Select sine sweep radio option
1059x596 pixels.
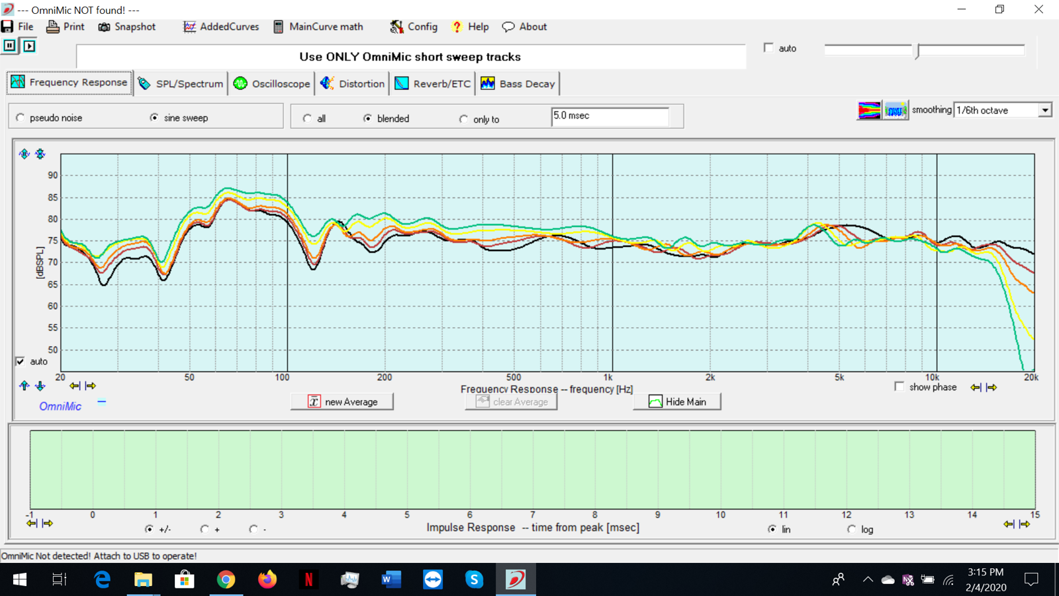click(154, 118)
